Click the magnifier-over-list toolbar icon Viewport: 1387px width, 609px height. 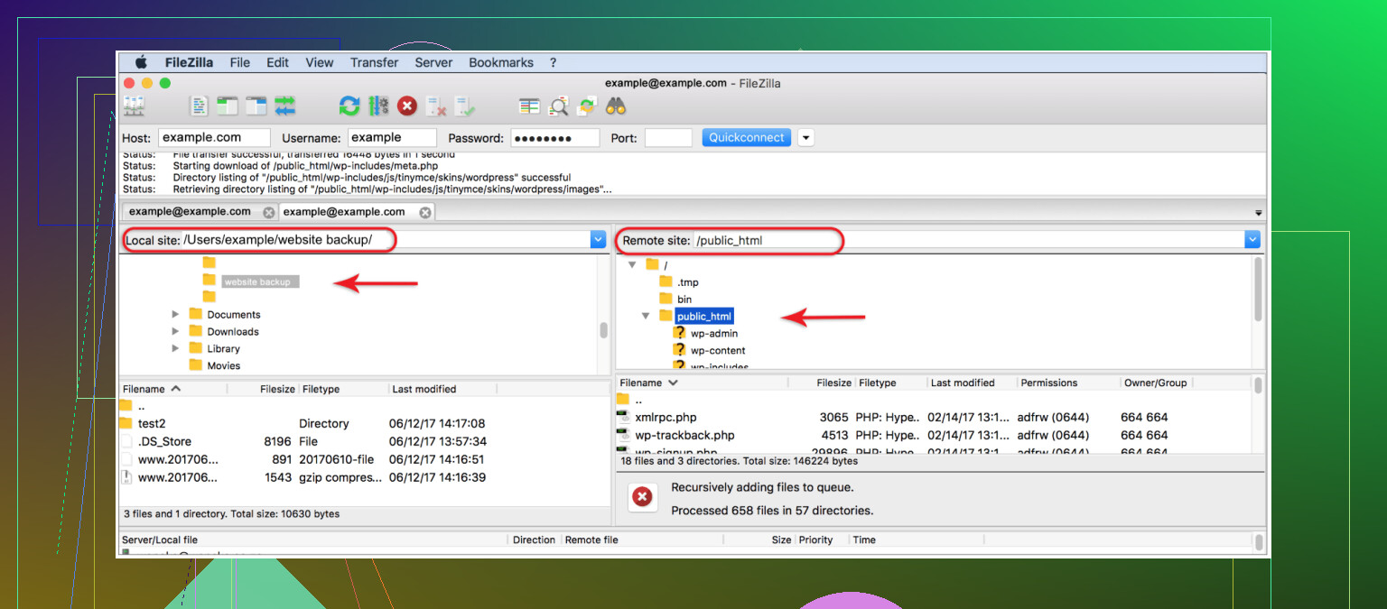point(559,106)
